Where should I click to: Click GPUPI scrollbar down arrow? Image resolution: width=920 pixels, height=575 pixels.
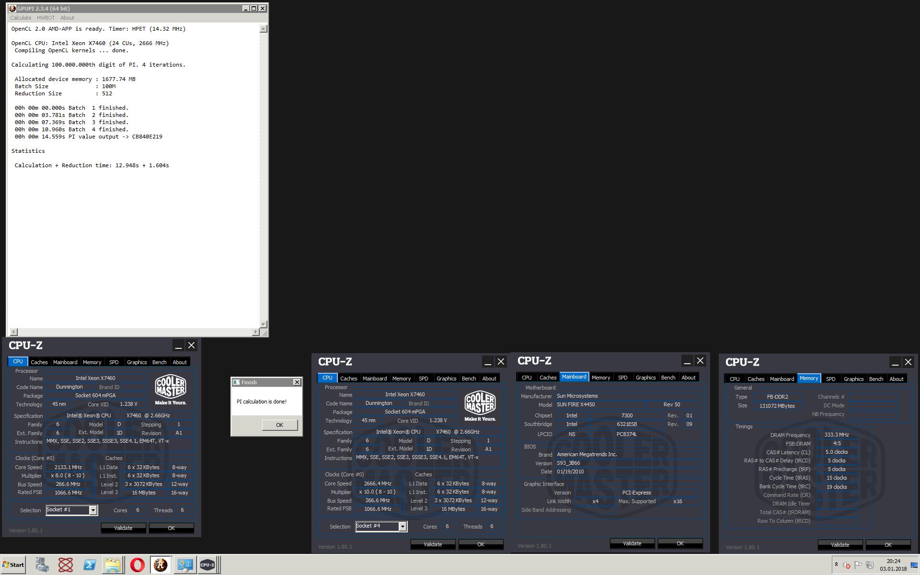tap(264, 324)
